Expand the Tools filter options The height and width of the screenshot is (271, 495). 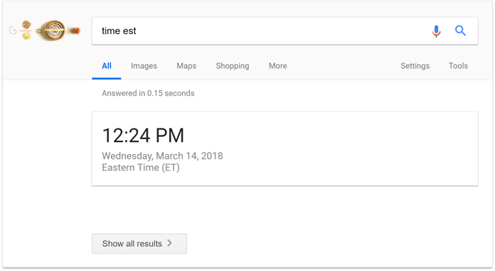click(x=459, y=66)
